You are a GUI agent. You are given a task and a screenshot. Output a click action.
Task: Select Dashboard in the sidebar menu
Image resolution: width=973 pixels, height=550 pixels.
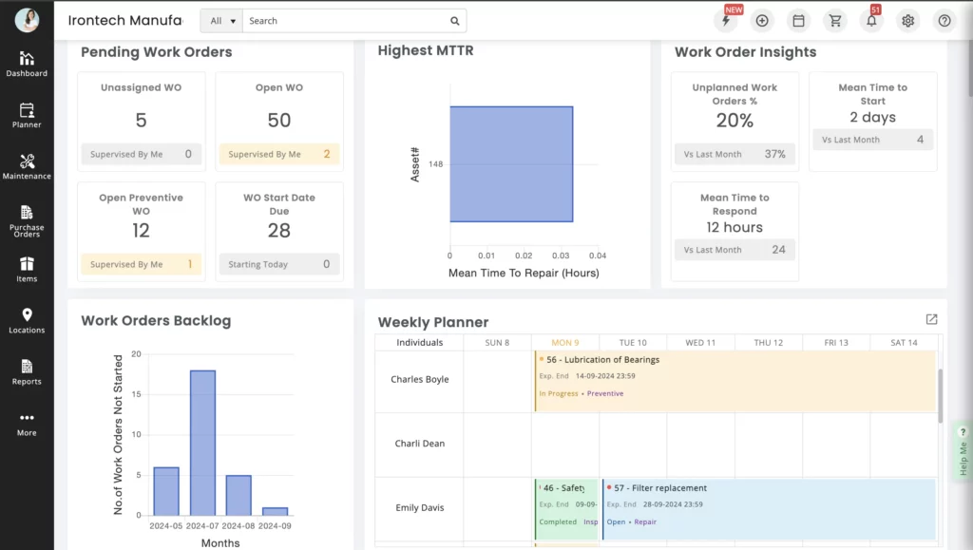point(27,64)
